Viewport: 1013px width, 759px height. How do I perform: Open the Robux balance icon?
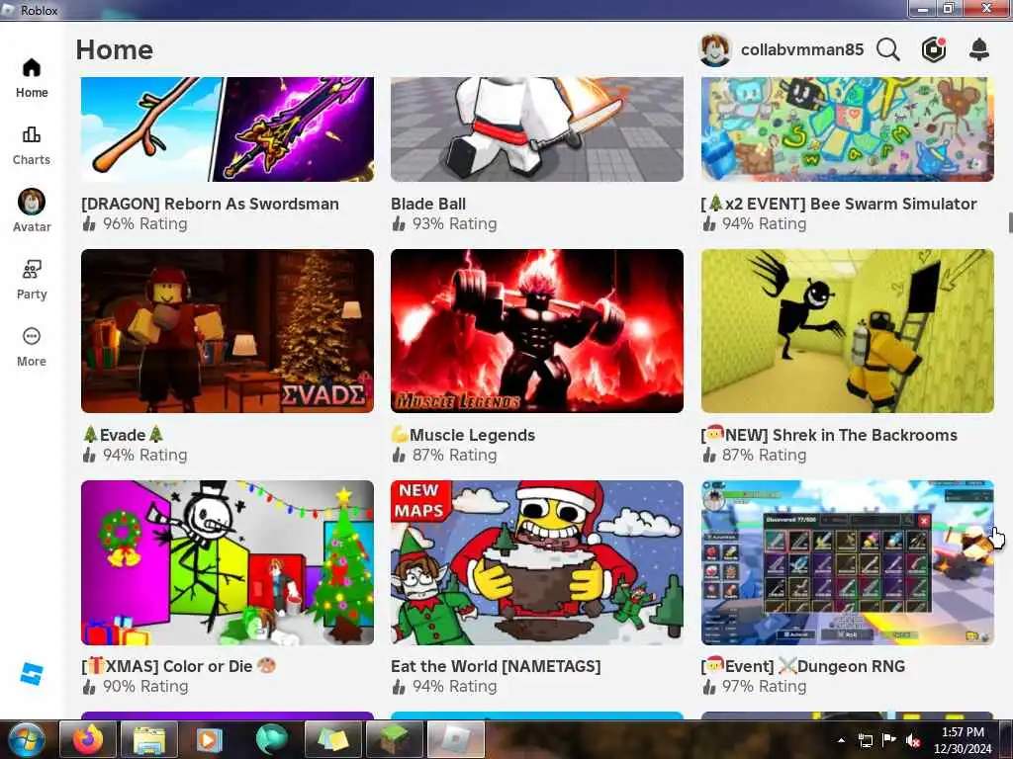(x=934, y=49)
